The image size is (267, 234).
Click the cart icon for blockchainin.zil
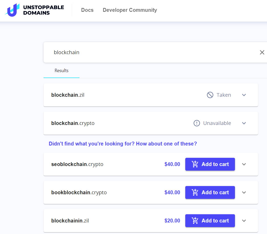tap(195, 220)
